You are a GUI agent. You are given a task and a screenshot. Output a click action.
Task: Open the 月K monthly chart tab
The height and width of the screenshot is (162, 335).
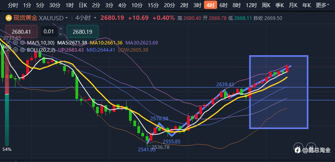293,5
